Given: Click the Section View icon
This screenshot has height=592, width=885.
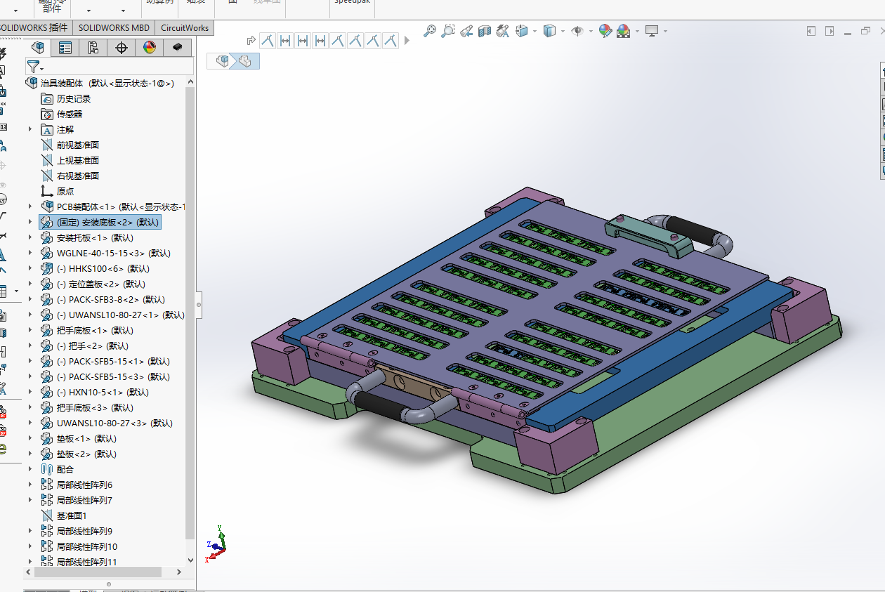Looking at the screenshot, I should click(484, 31).
